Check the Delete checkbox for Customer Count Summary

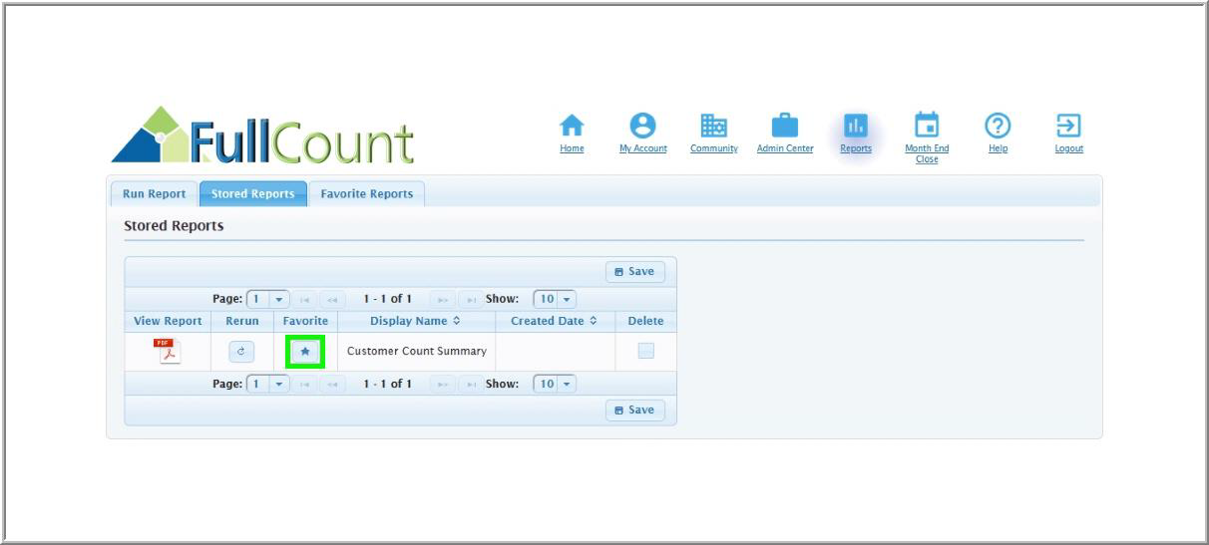[645, 351]
